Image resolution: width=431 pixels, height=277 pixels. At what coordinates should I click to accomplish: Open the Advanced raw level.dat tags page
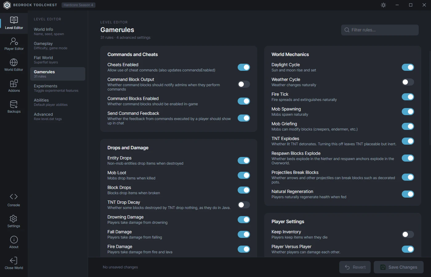tap(58, 116)
